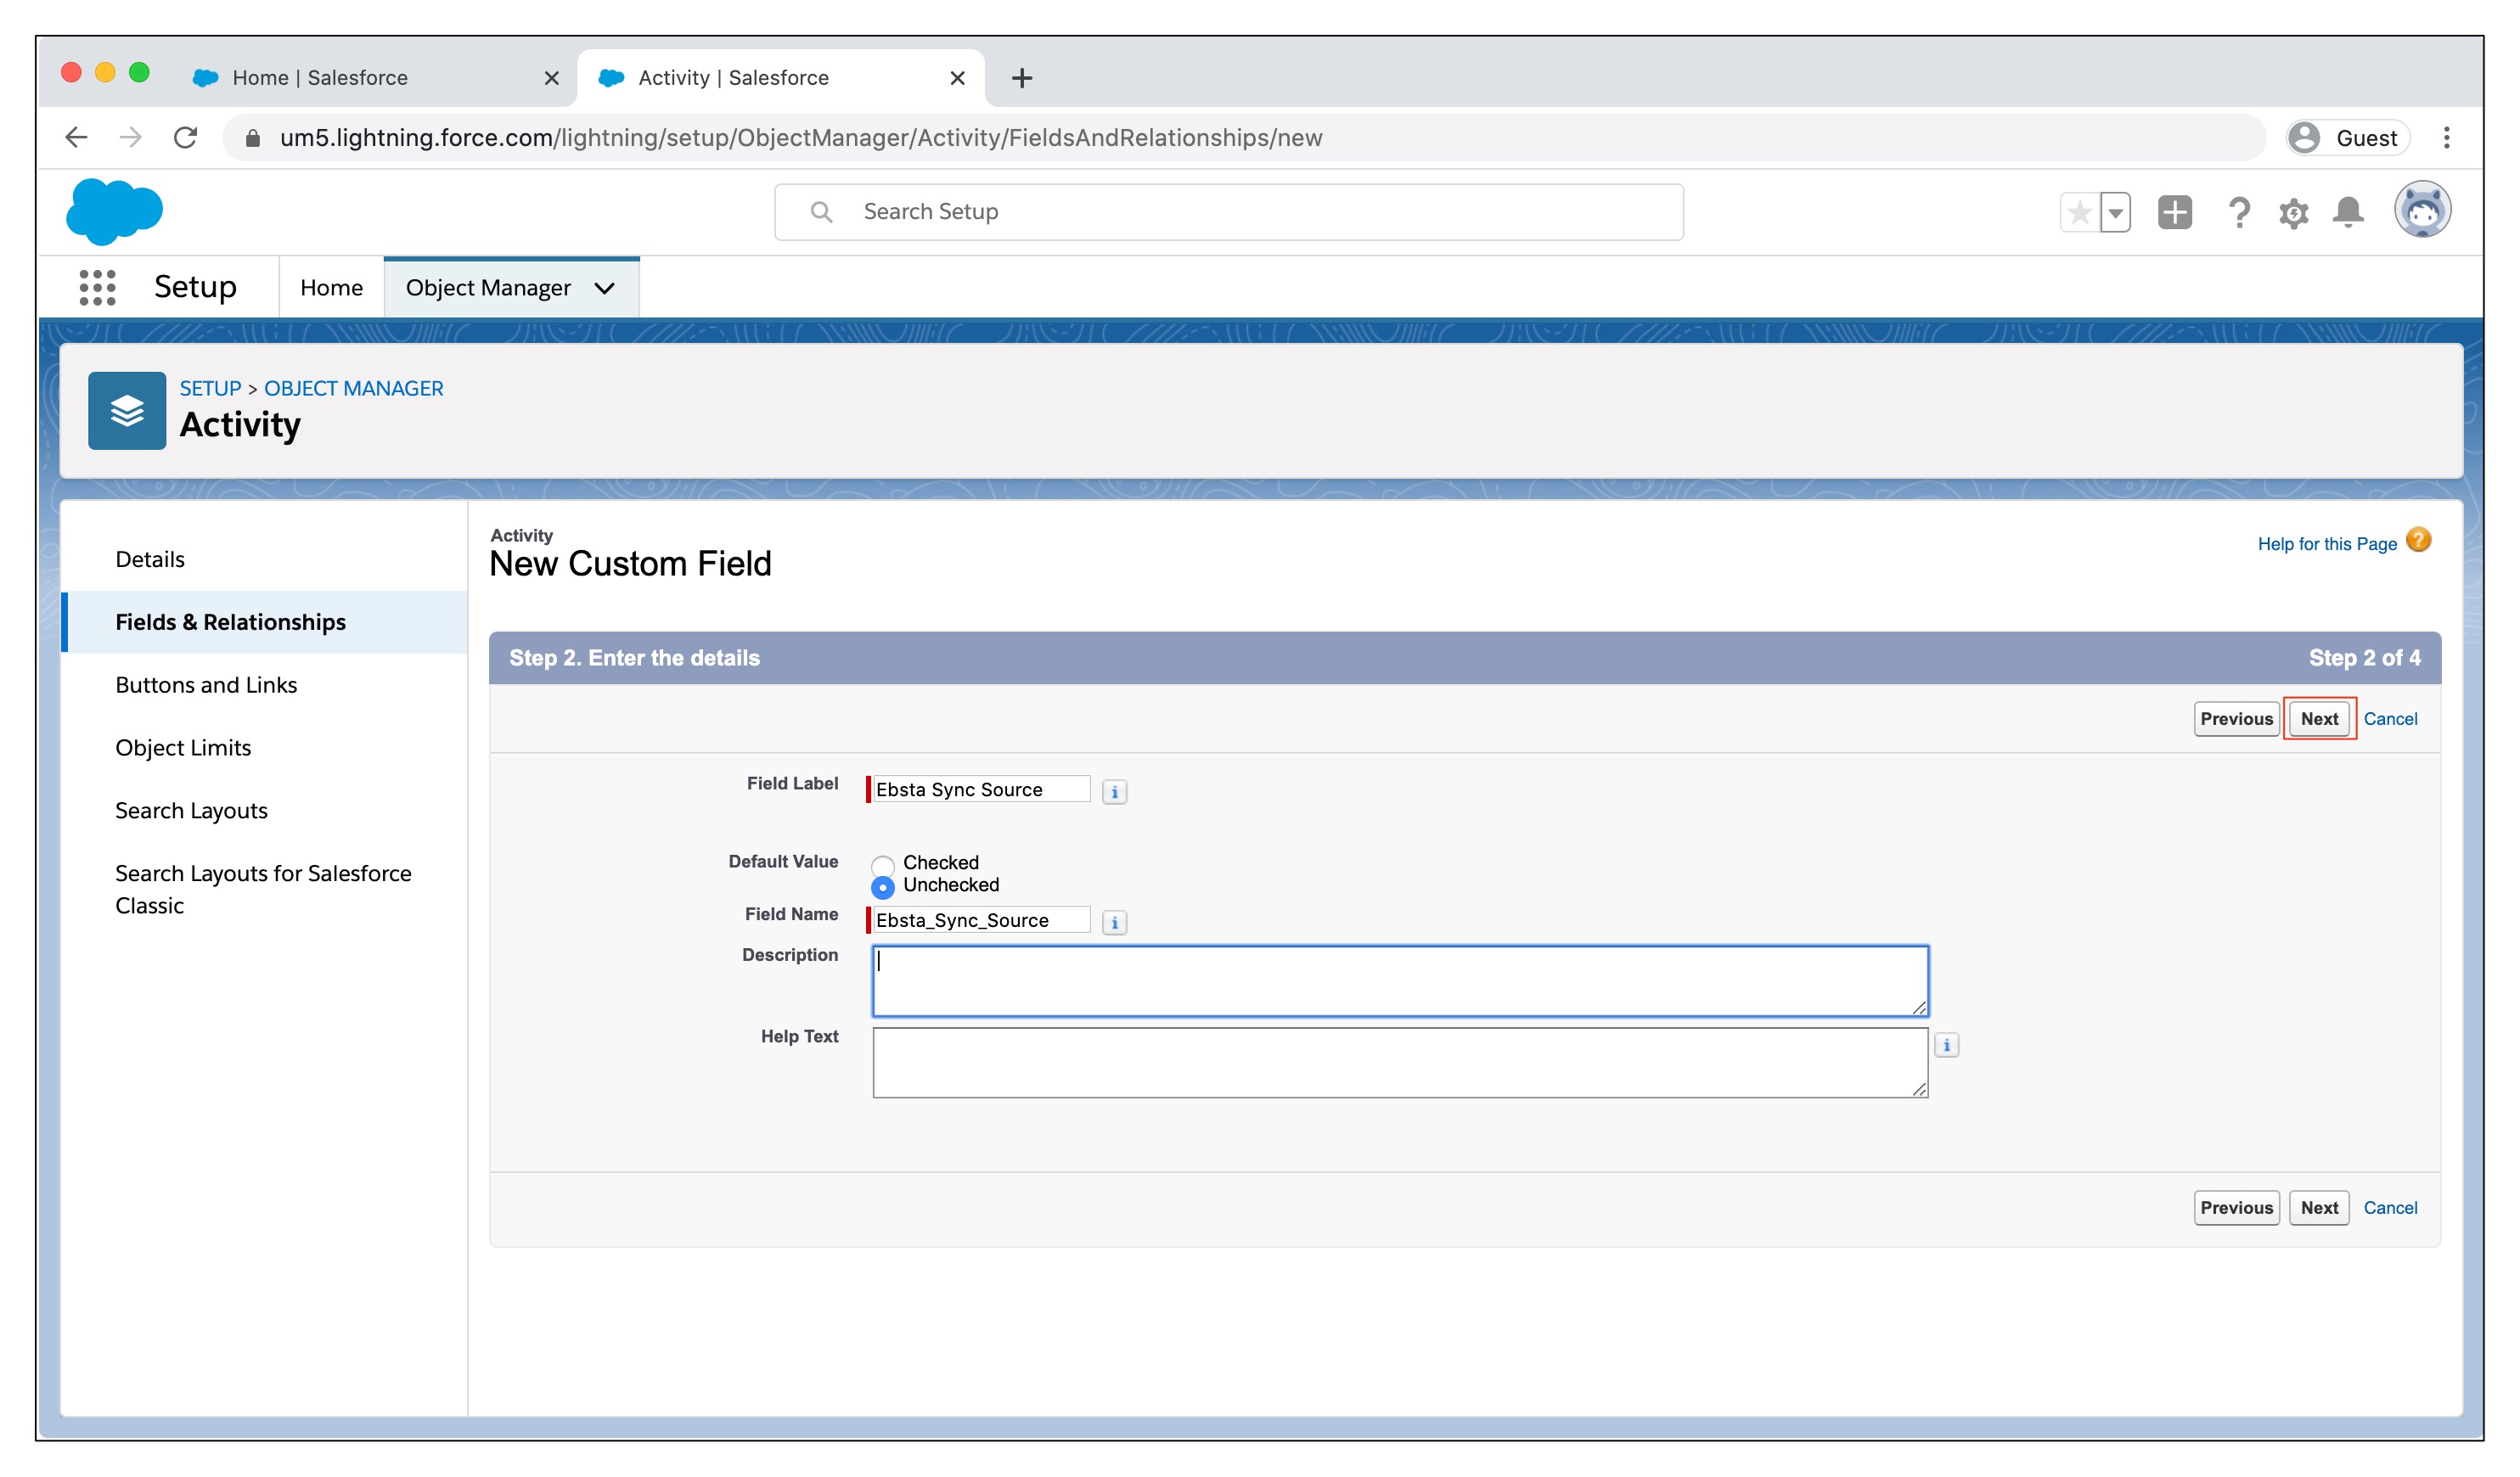Expand the Object Manager tab chevron
Image resolution: width=2520 pixels, height=1477 pixels.
[x=604, y=289]
